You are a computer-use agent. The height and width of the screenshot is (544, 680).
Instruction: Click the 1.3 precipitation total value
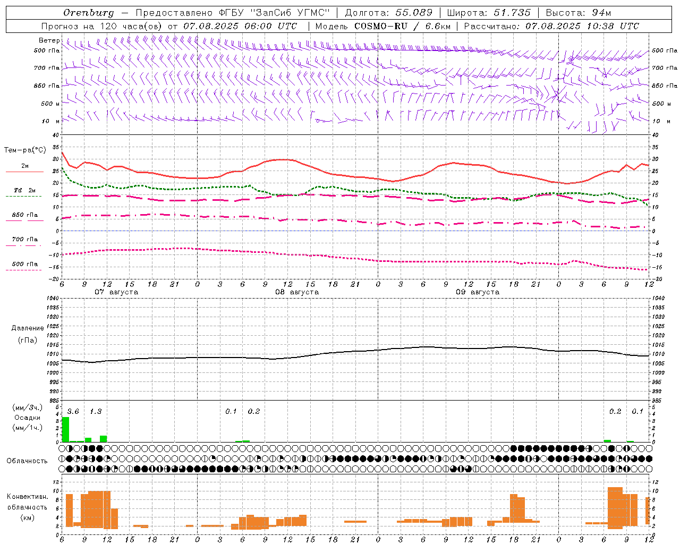(x=96, y=412)
